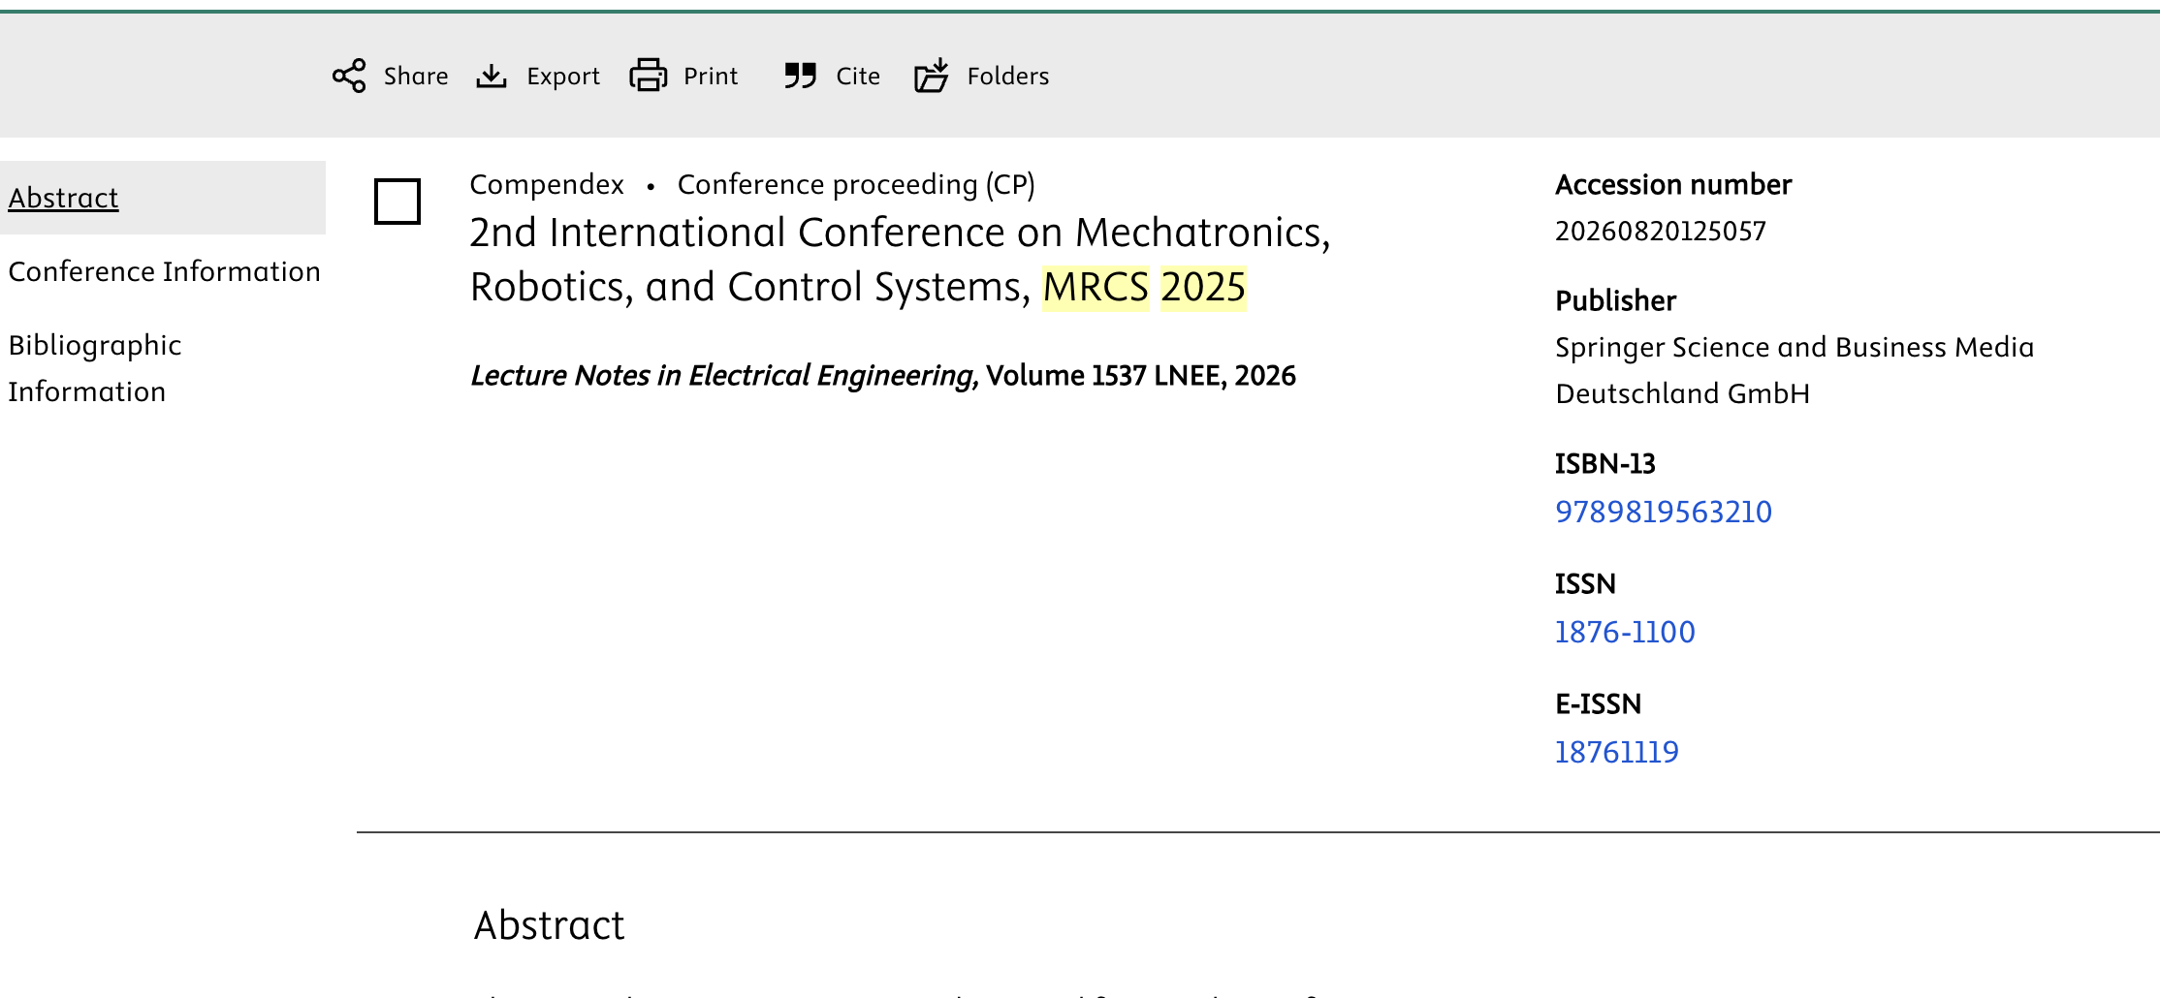Viewport: 2160px width, 998px height.
Task: Click the accession number 20260820125057
Action: click(1660, 231)
